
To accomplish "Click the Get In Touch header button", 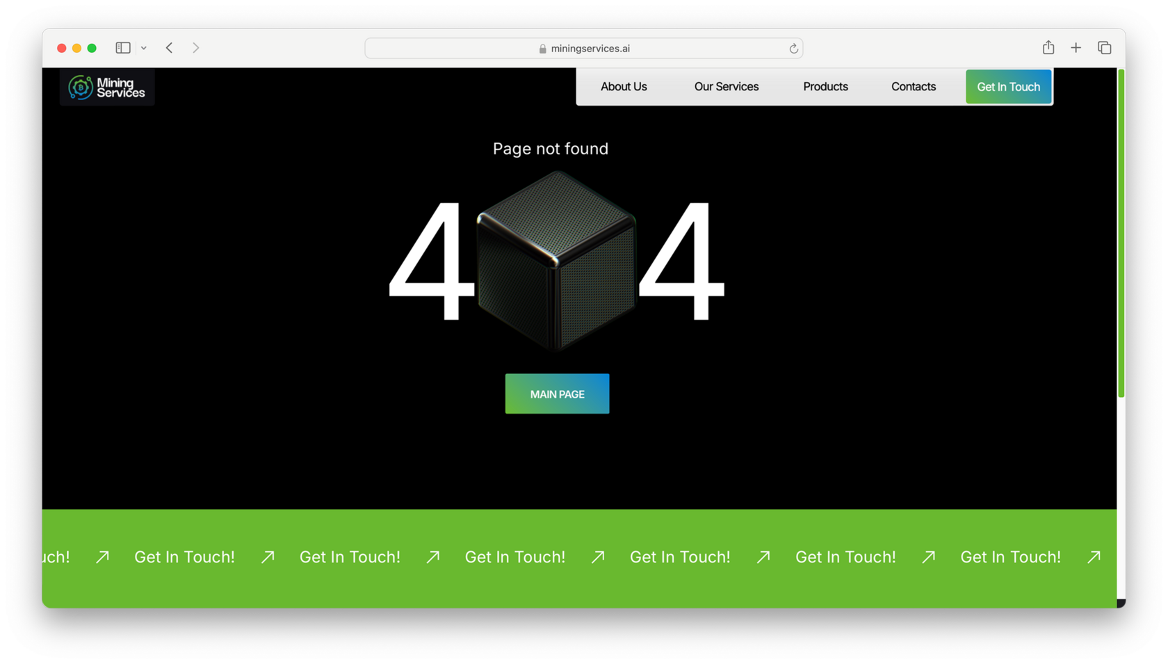I will (x=1008, y=87).
